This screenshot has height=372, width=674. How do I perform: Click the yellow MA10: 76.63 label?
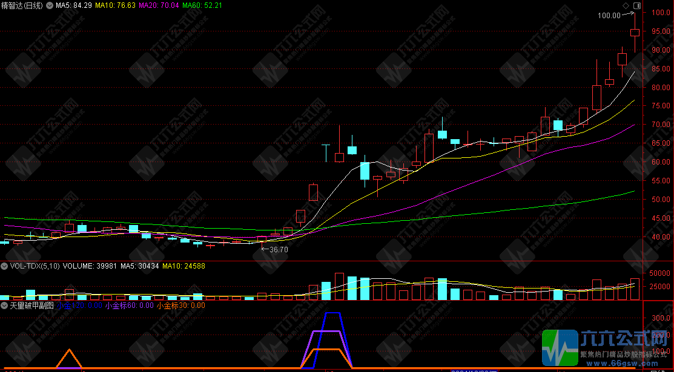tap(116, 6)
